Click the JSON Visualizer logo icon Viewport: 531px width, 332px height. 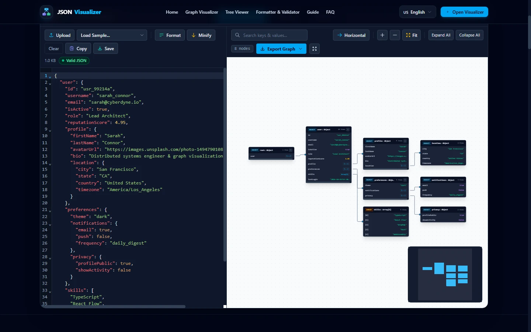(46, 12)
